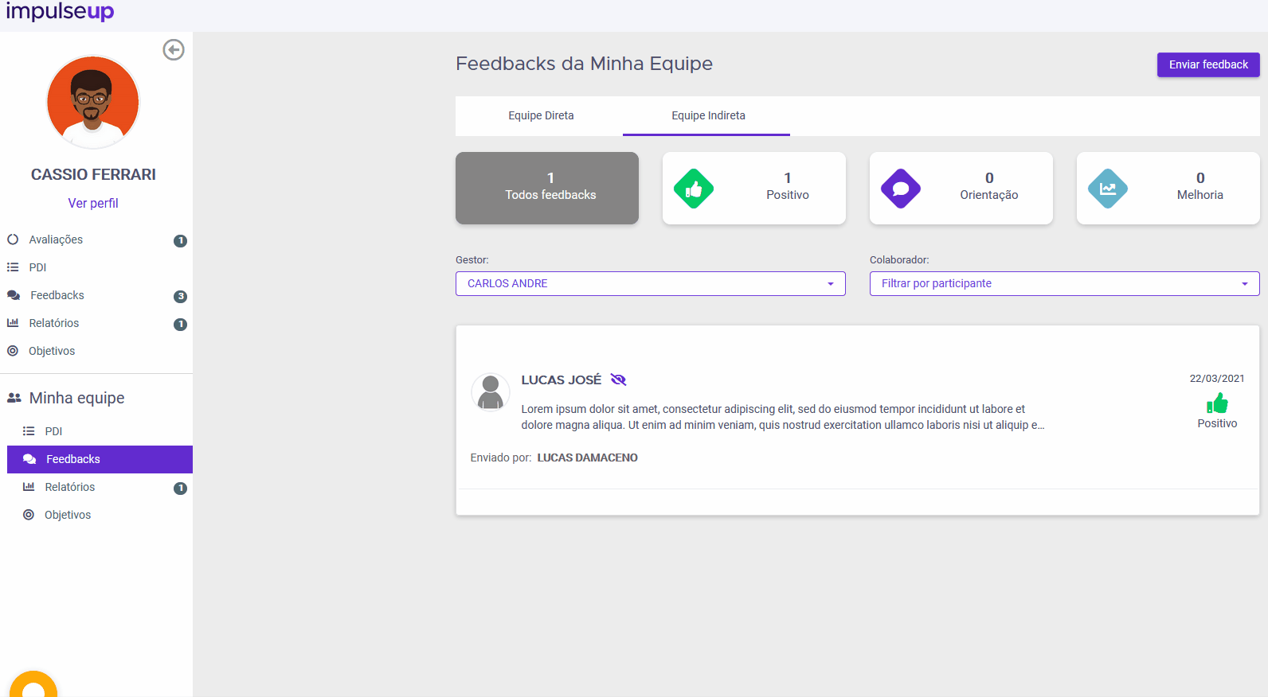The image size is (1268, 697).
Task: Click the green thumbs-up on feedback
Action: 1217,403
